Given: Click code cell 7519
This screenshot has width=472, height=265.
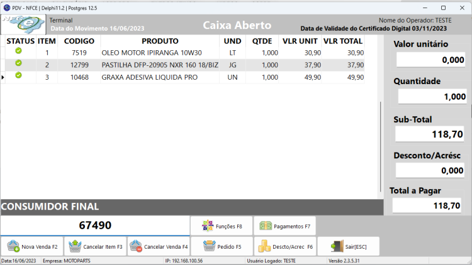Looking at the screenshot, I should (x=79, y=53).
